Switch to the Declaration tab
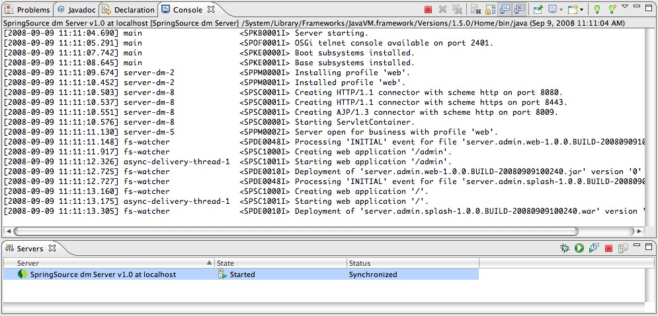Viewport: 658px width, 316px height. click(128, 10)
